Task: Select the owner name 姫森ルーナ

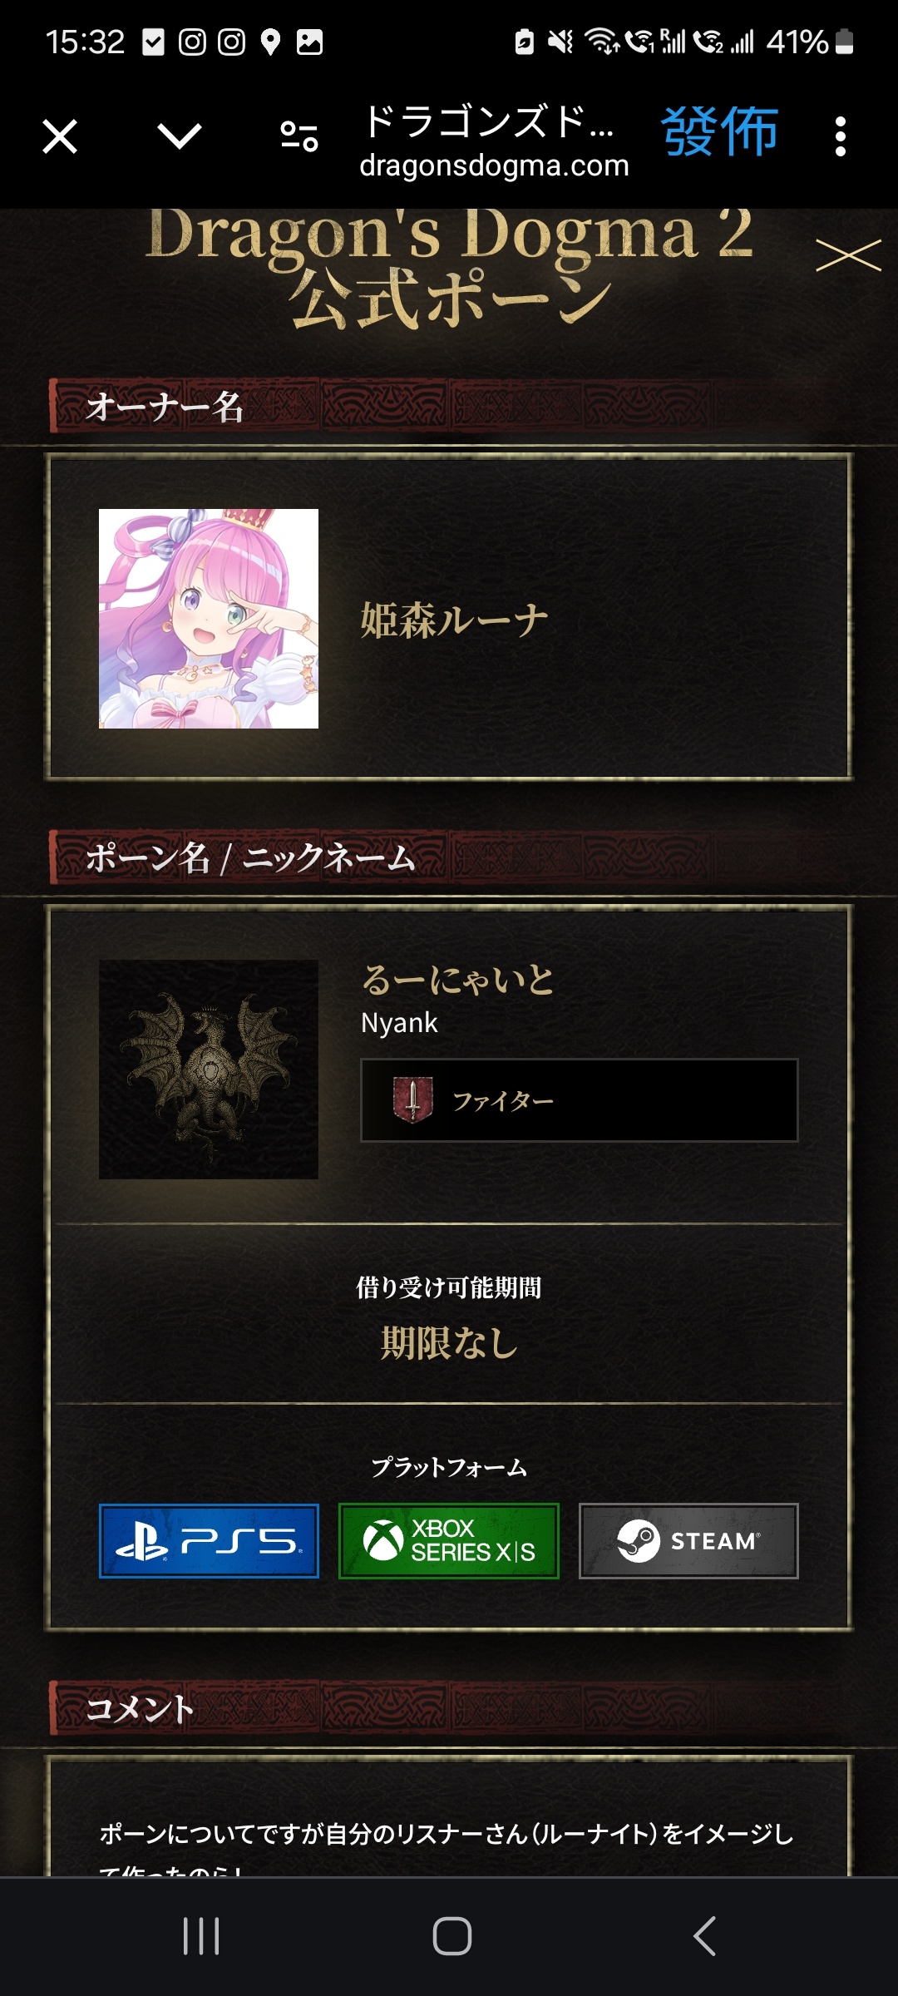Action: [x=454, y=620]
